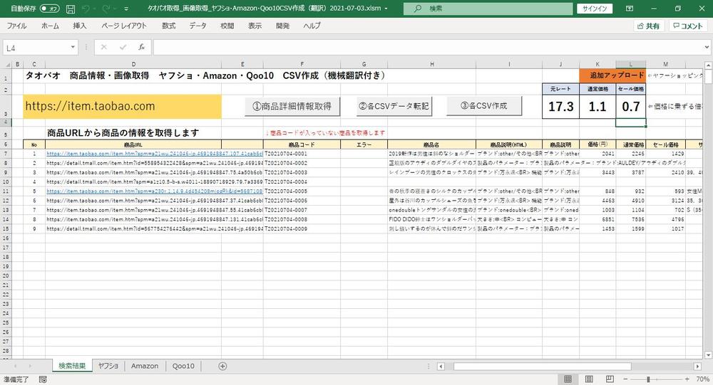Click the formula bar Cancel X icon
Screen dimensions: 713x385
pos(103,47)
